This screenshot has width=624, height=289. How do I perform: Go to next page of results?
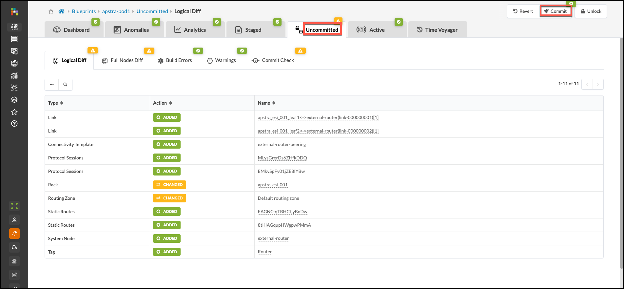[x=598, y=84]
